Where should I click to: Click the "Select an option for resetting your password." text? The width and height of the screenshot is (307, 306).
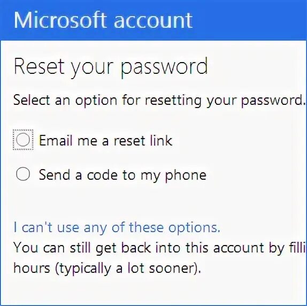pos(159,101)
